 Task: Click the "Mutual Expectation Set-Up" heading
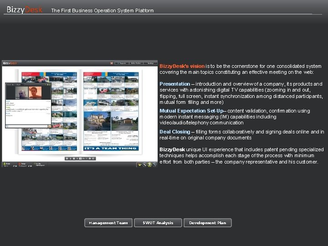tap(191, 111)
